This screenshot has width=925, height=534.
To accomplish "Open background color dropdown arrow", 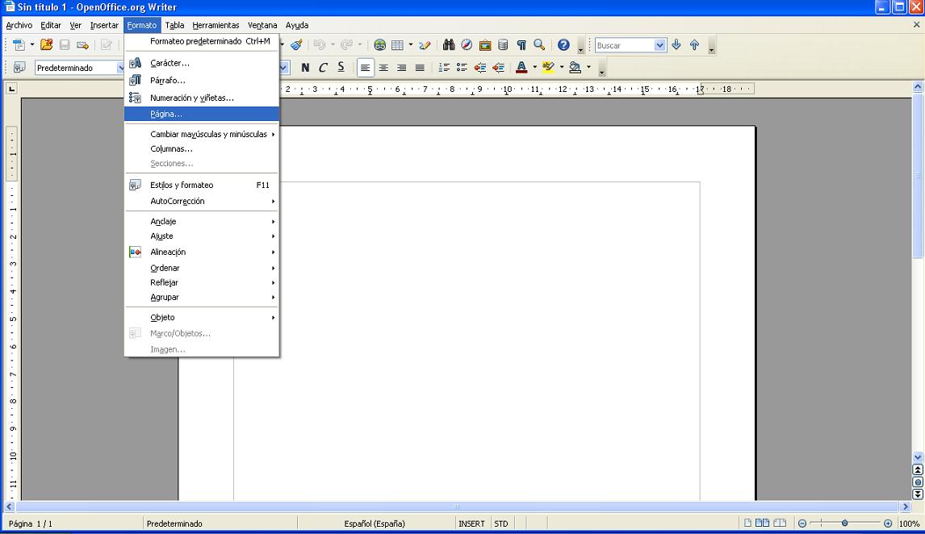I will pos(588,67).
